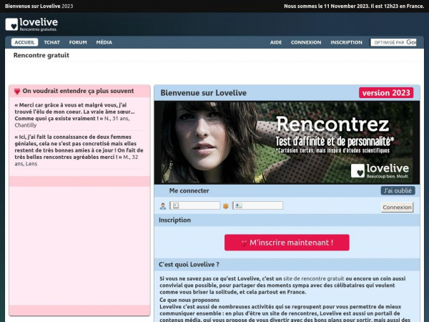The image size is (429, 322).
Task: Focus the username input field
Action: pyautogui.click(x=194, y=206)
